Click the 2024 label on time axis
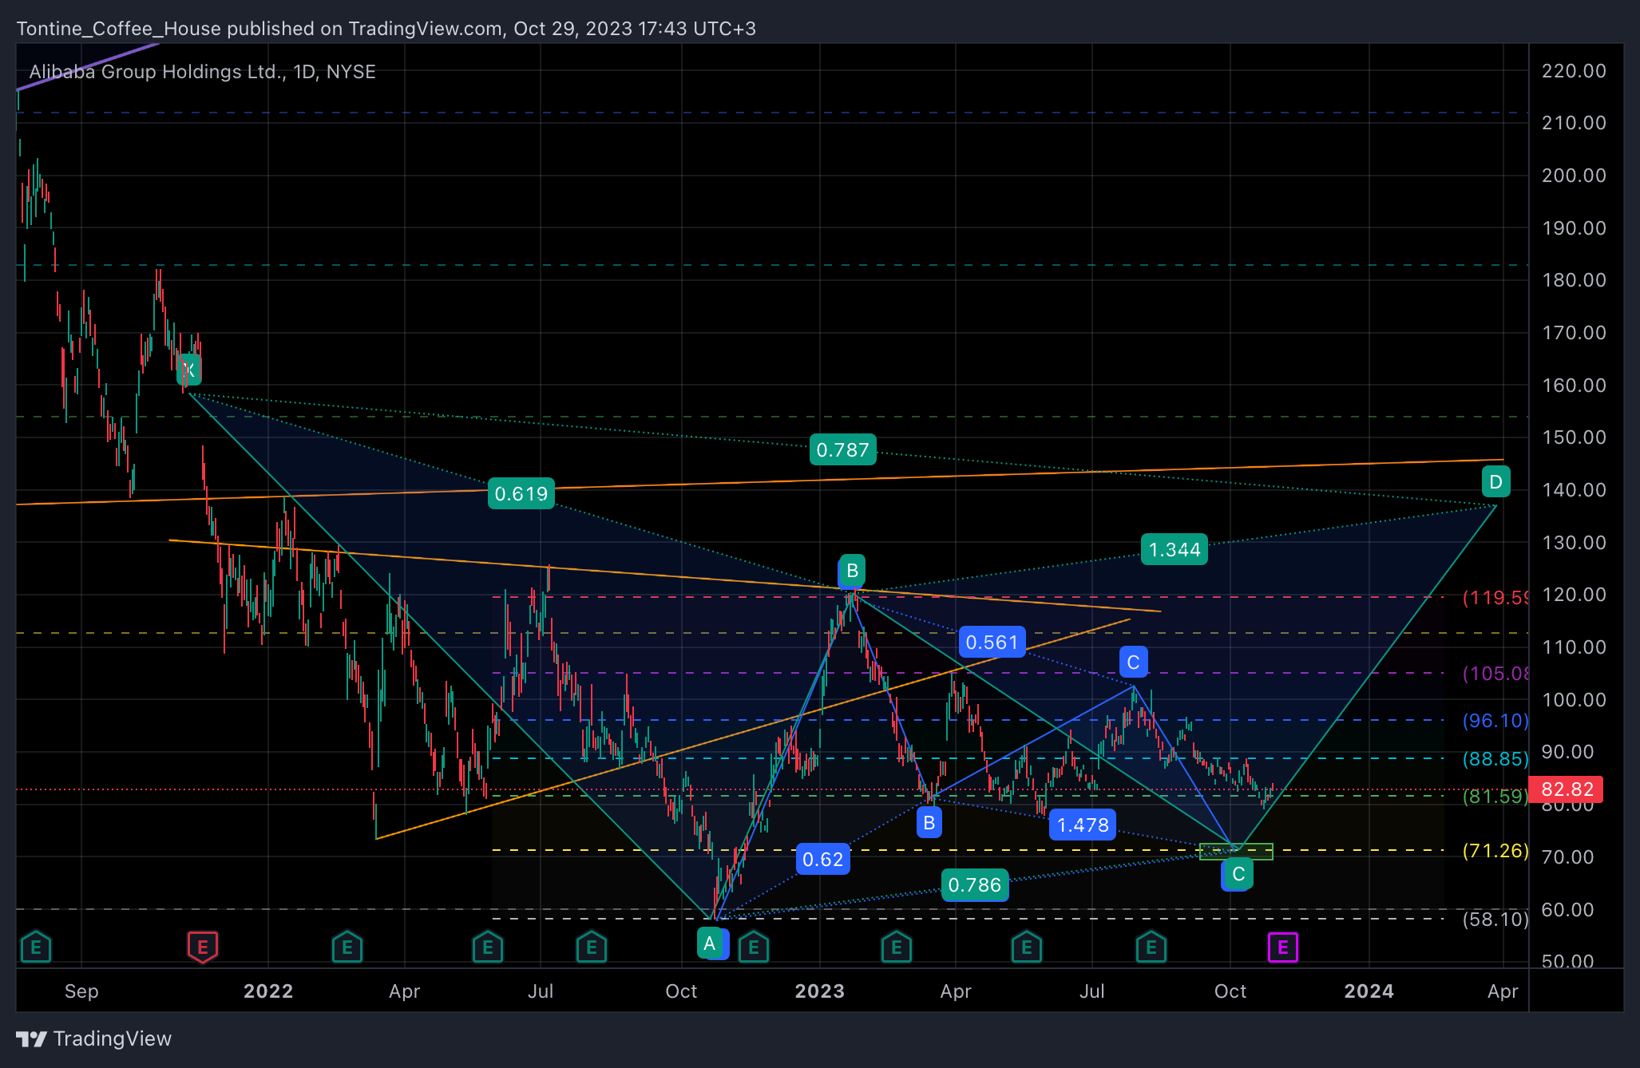The height and width of the screenshot is (1068, 1640). (x=1369, y=991)
